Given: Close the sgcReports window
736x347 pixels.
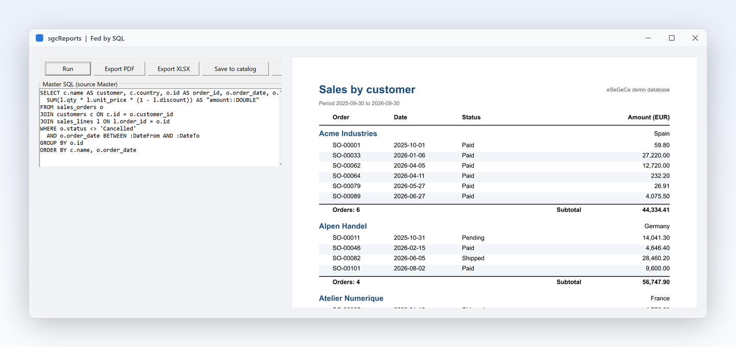Looking at the screenshot, I should point(695,38).
